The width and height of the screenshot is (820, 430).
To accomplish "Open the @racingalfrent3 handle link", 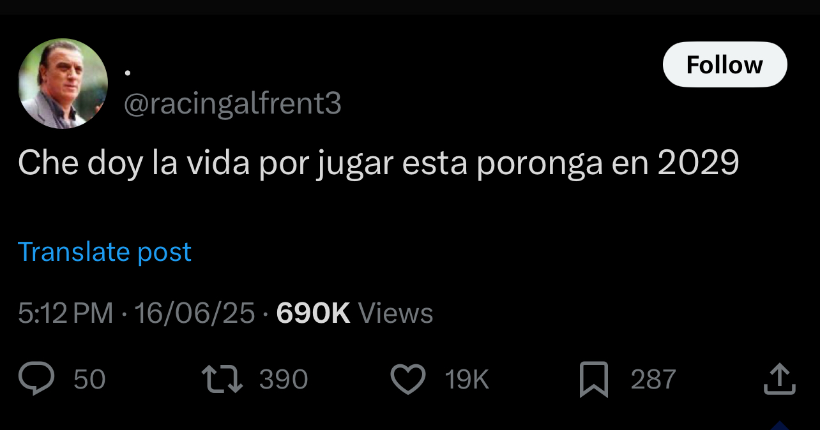I will (x=232, y=103).
